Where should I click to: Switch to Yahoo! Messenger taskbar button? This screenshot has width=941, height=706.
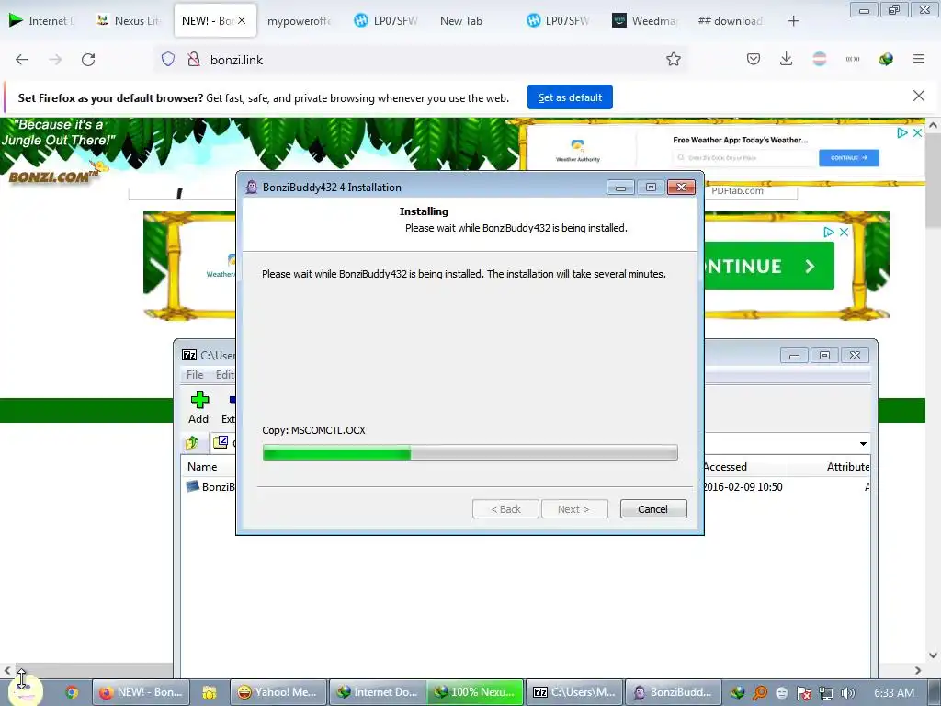pyautogui.click(x=278, y=692)
